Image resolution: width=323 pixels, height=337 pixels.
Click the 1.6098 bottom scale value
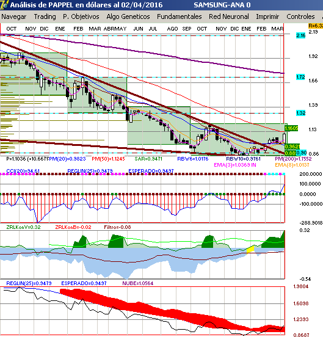click(301, 303)
